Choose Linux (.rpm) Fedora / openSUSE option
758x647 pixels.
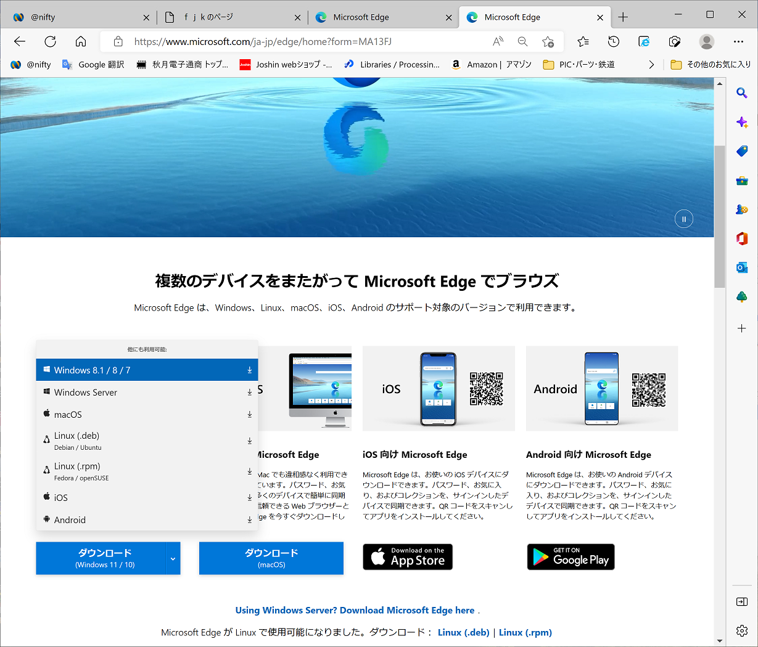(x=147, y=471)
